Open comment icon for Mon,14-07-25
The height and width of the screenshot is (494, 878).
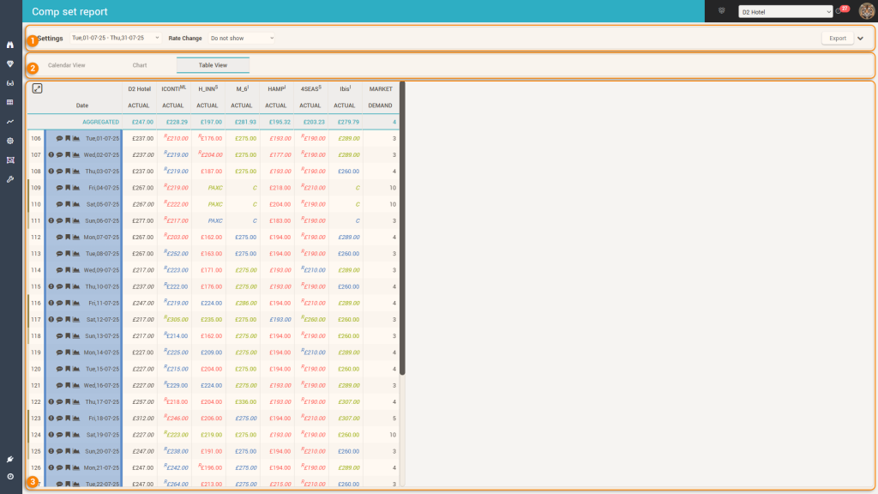59,352
